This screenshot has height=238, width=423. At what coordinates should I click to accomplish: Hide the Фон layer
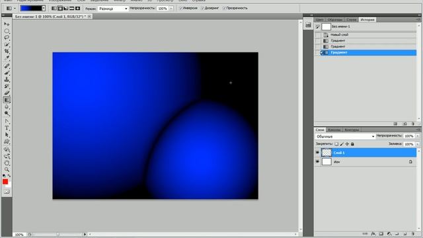317,161
